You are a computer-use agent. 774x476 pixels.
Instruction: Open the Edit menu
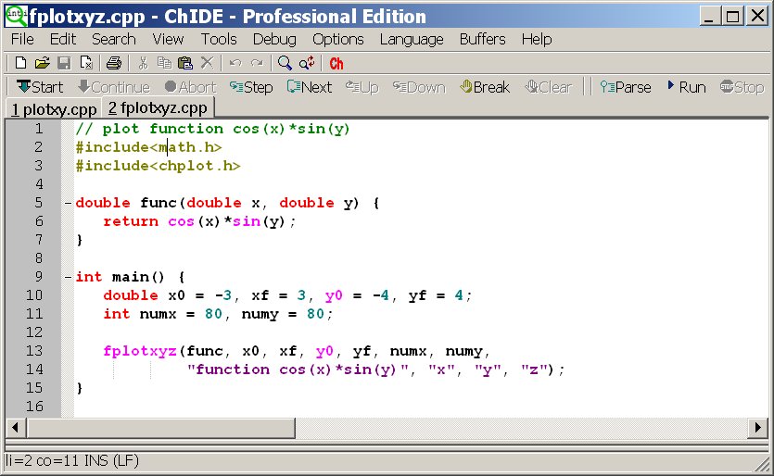point(63,39)
